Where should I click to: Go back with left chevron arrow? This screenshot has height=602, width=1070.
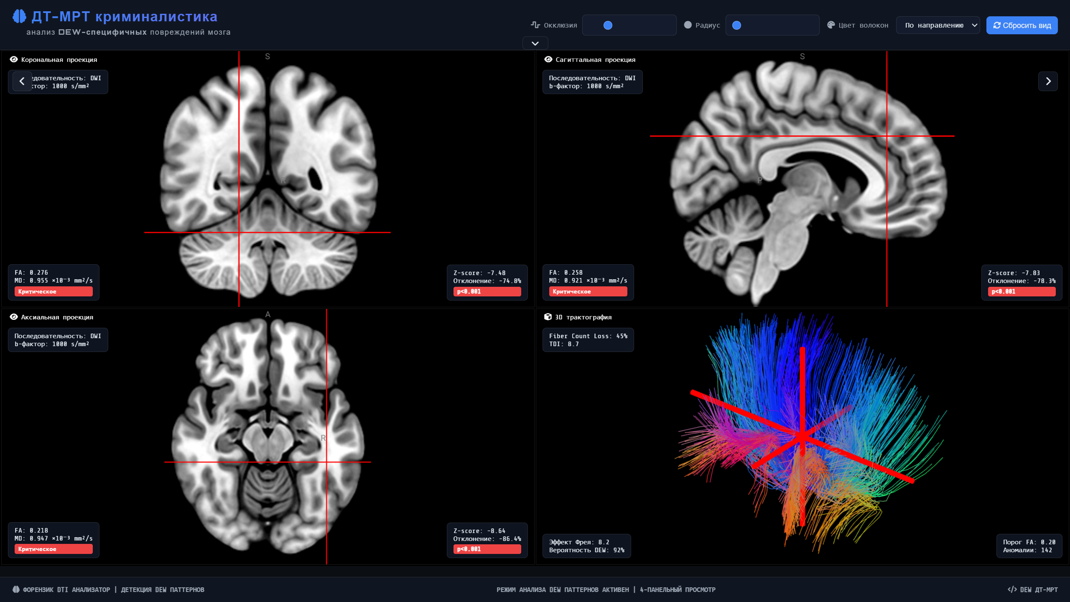pos(22,81)
